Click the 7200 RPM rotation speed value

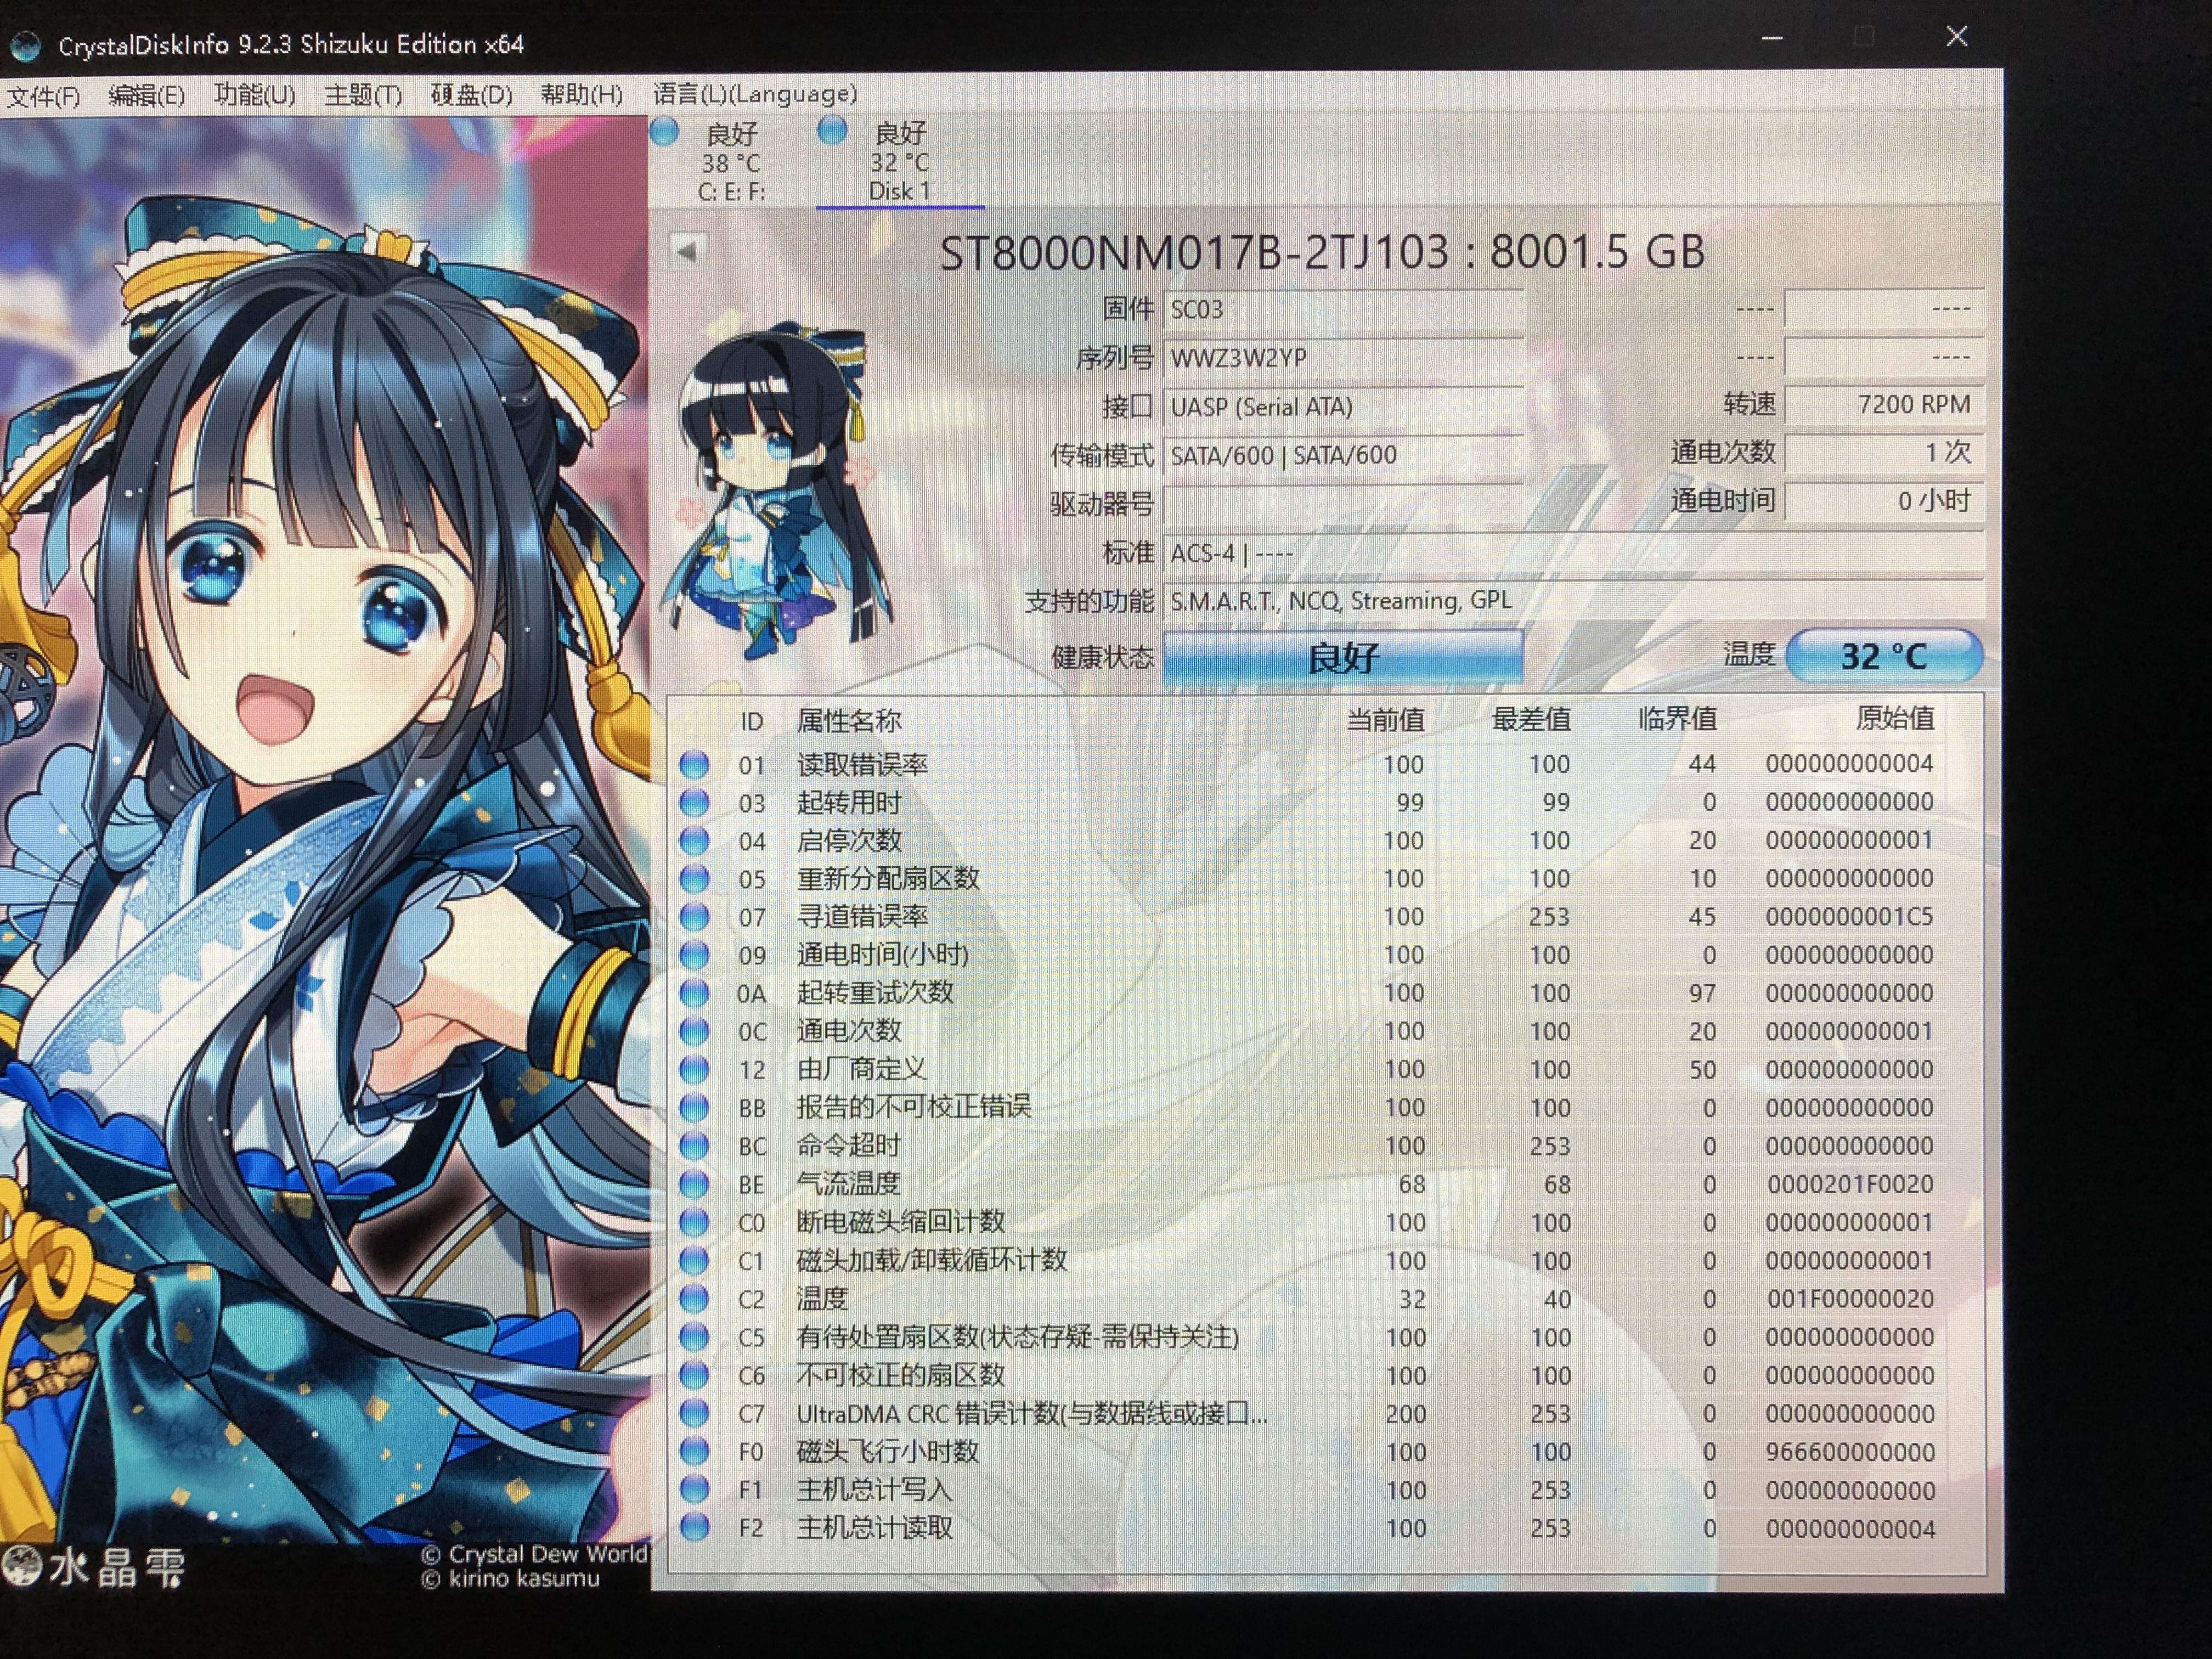click(1884, 404)
